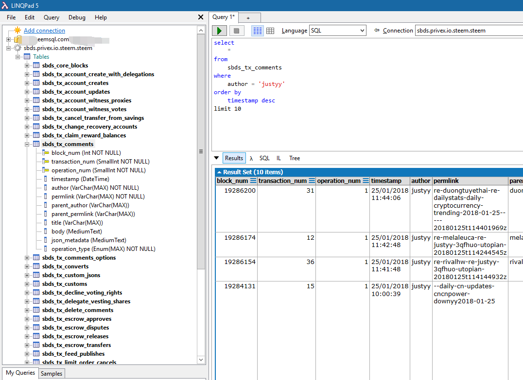523x380 pixels.
Task: Click the sbds_tx_account_creates table icon
Action: (36, 83)
